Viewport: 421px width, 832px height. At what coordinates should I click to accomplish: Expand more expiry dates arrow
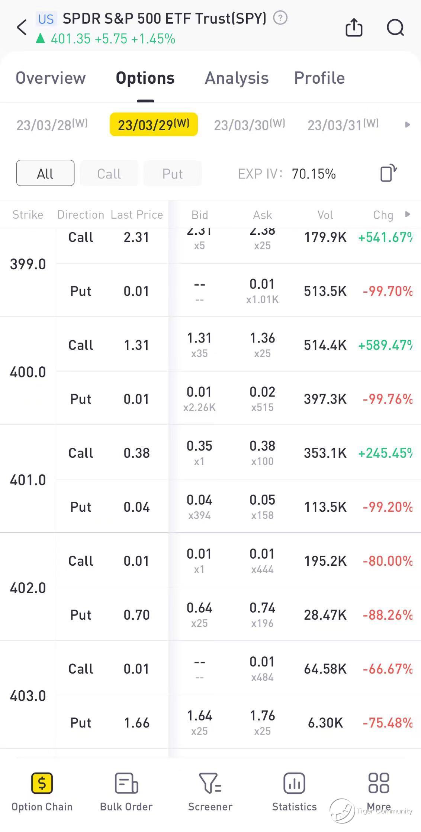tap(408, 125)
